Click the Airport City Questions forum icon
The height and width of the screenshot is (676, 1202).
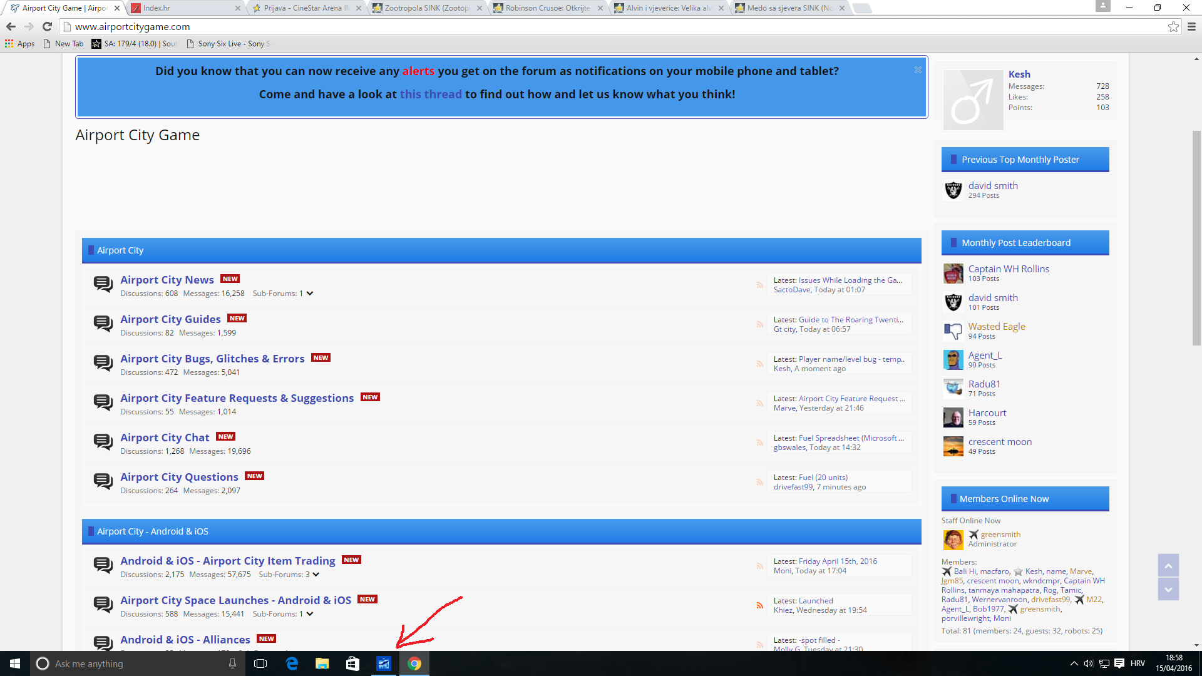[103, 481]
